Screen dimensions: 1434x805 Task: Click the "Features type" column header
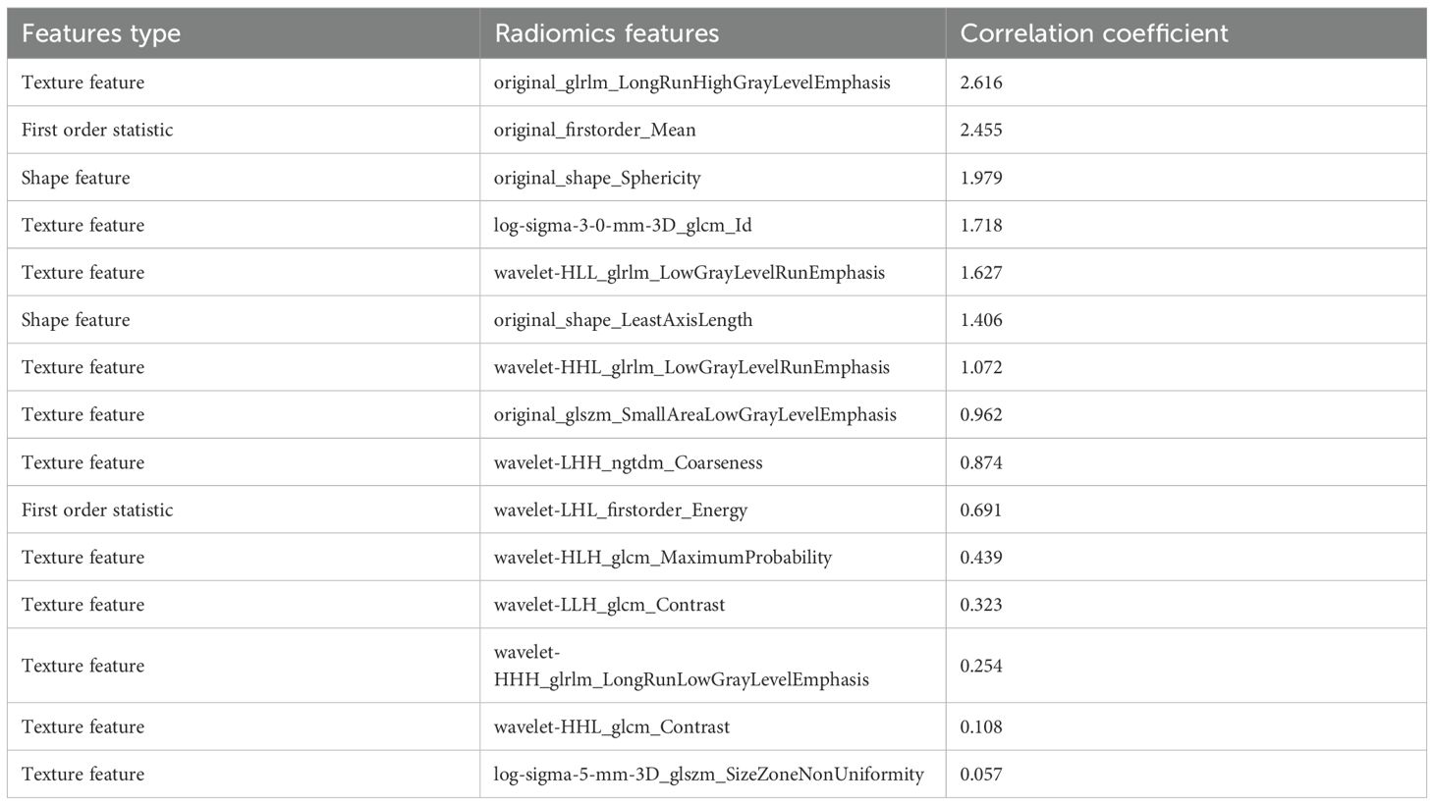click(101, 33)
